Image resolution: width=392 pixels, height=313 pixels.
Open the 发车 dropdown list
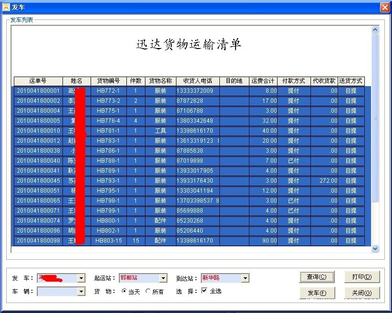(81, 278)
